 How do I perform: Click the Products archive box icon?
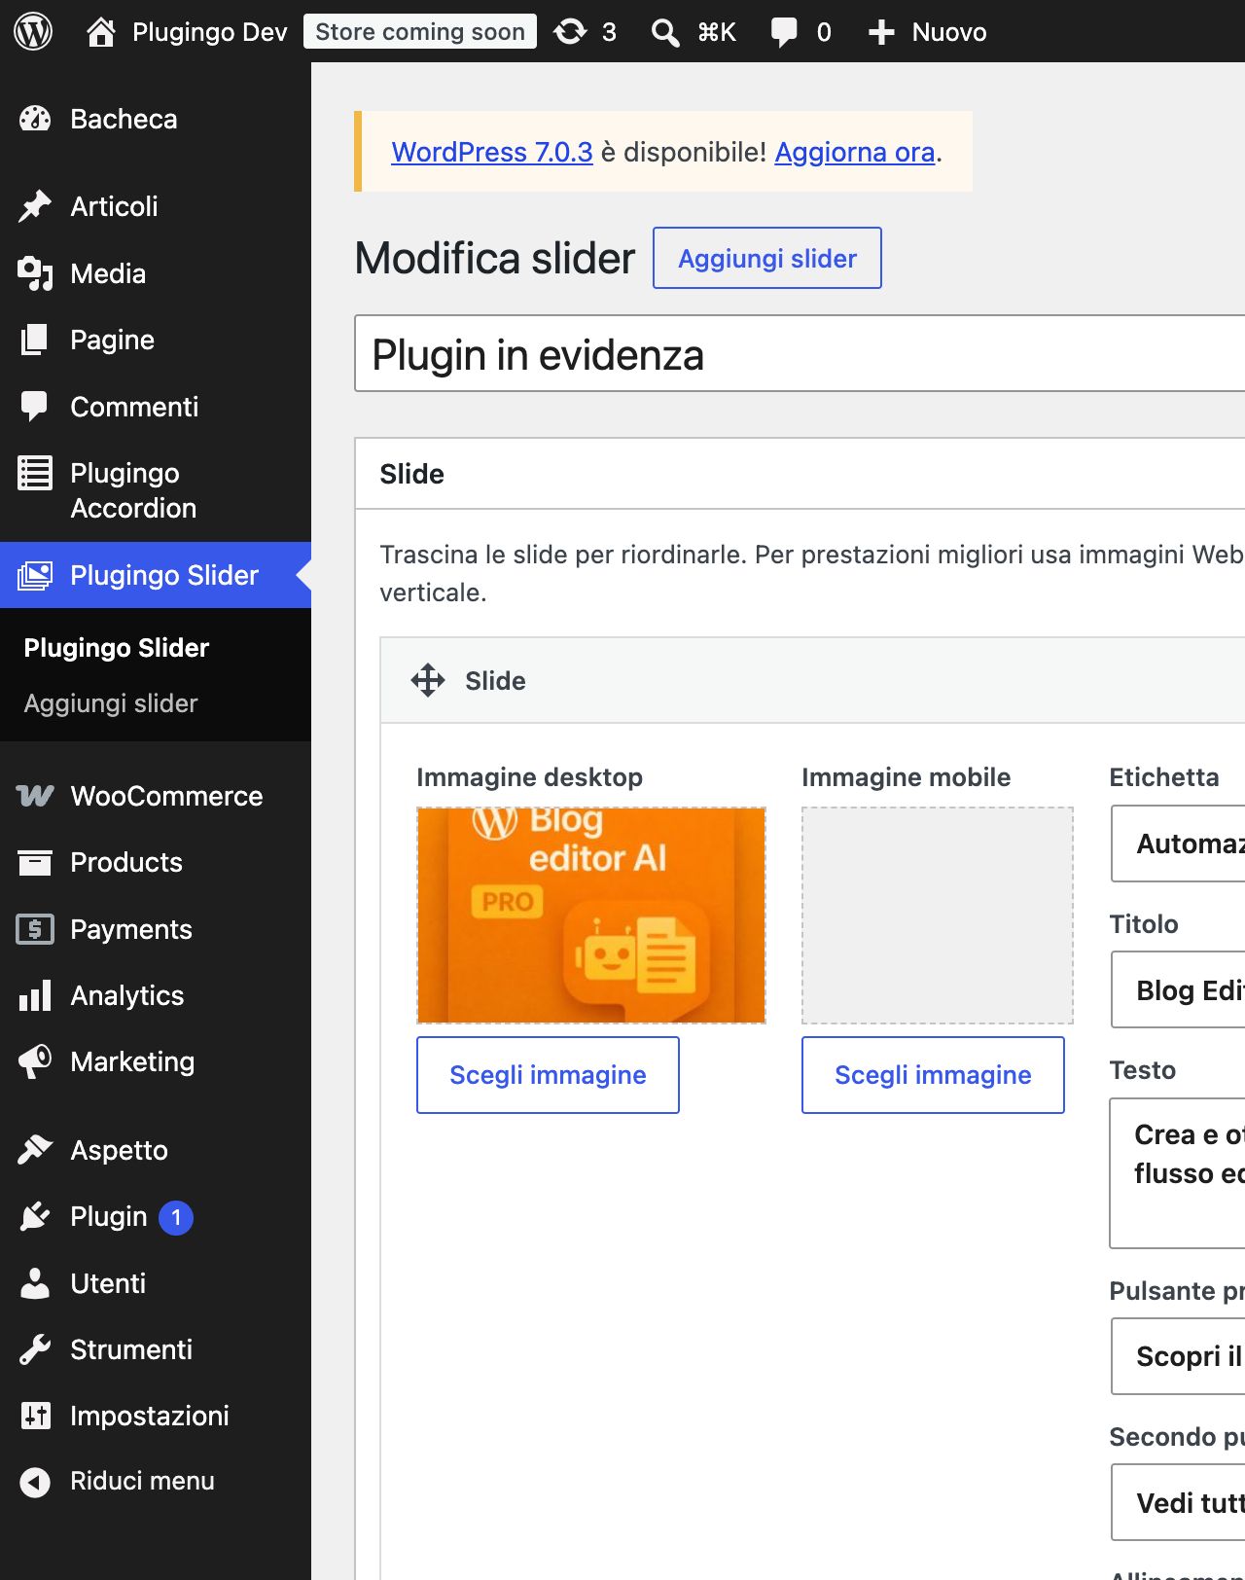35,862
